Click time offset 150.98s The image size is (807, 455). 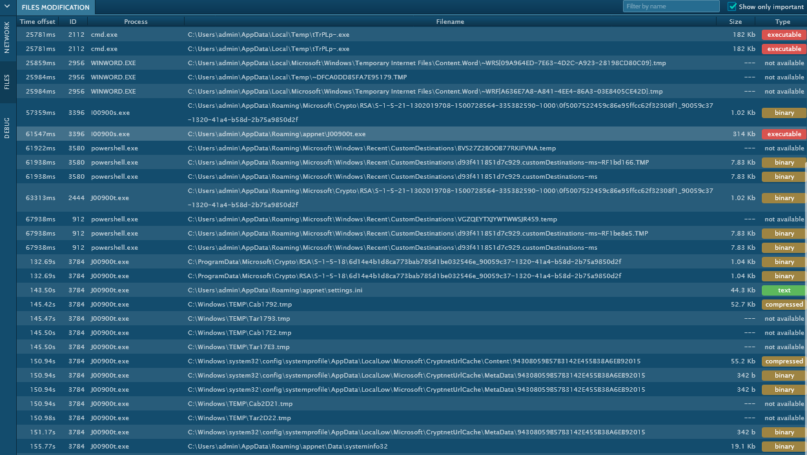43,418
